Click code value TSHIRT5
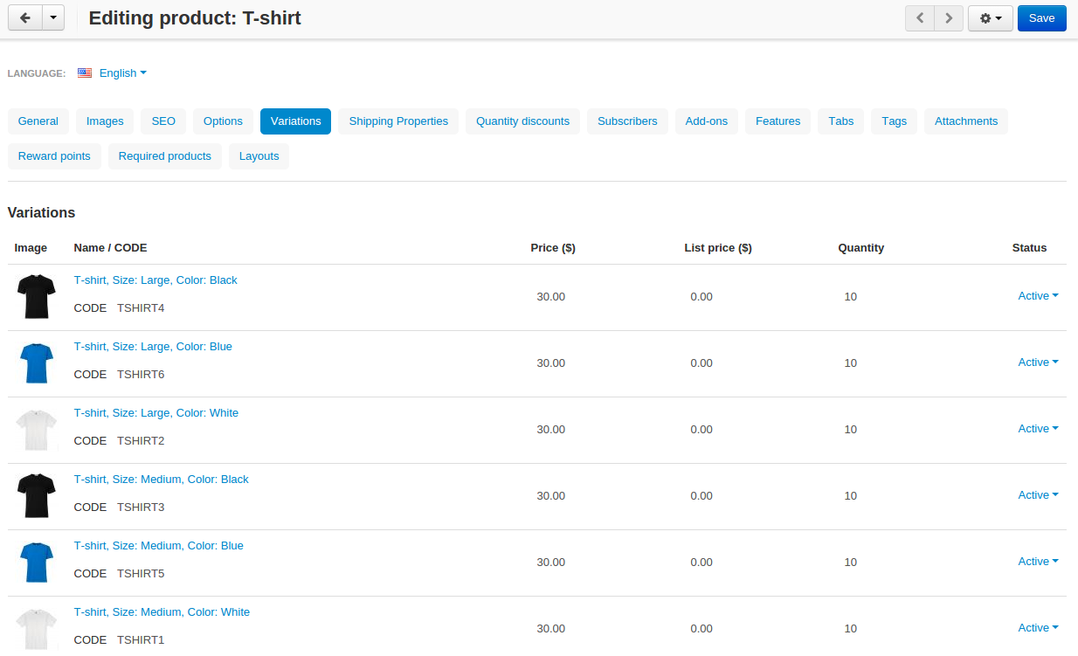 [x=141, y=574]
